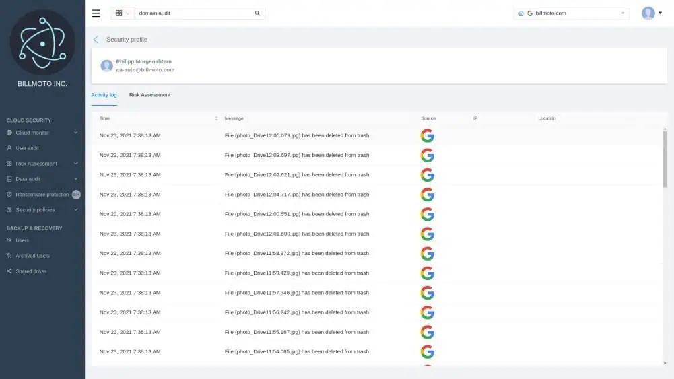The height and width of the screenshot is (379, 674).
Task: Click the home icon in domain selector
Action: 521,13
